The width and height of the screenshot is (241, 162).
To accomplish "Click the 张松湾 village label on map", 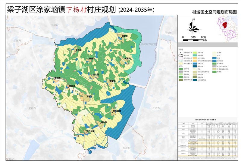I will point(57,78).
